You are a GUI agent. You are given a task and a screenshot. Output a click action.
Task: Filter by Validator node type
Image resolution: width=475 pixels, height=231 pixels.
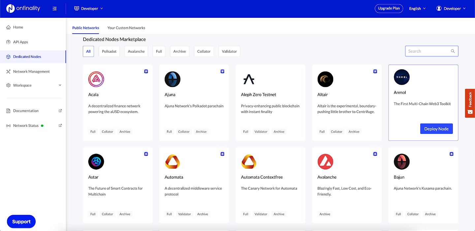tap(229, 51)
